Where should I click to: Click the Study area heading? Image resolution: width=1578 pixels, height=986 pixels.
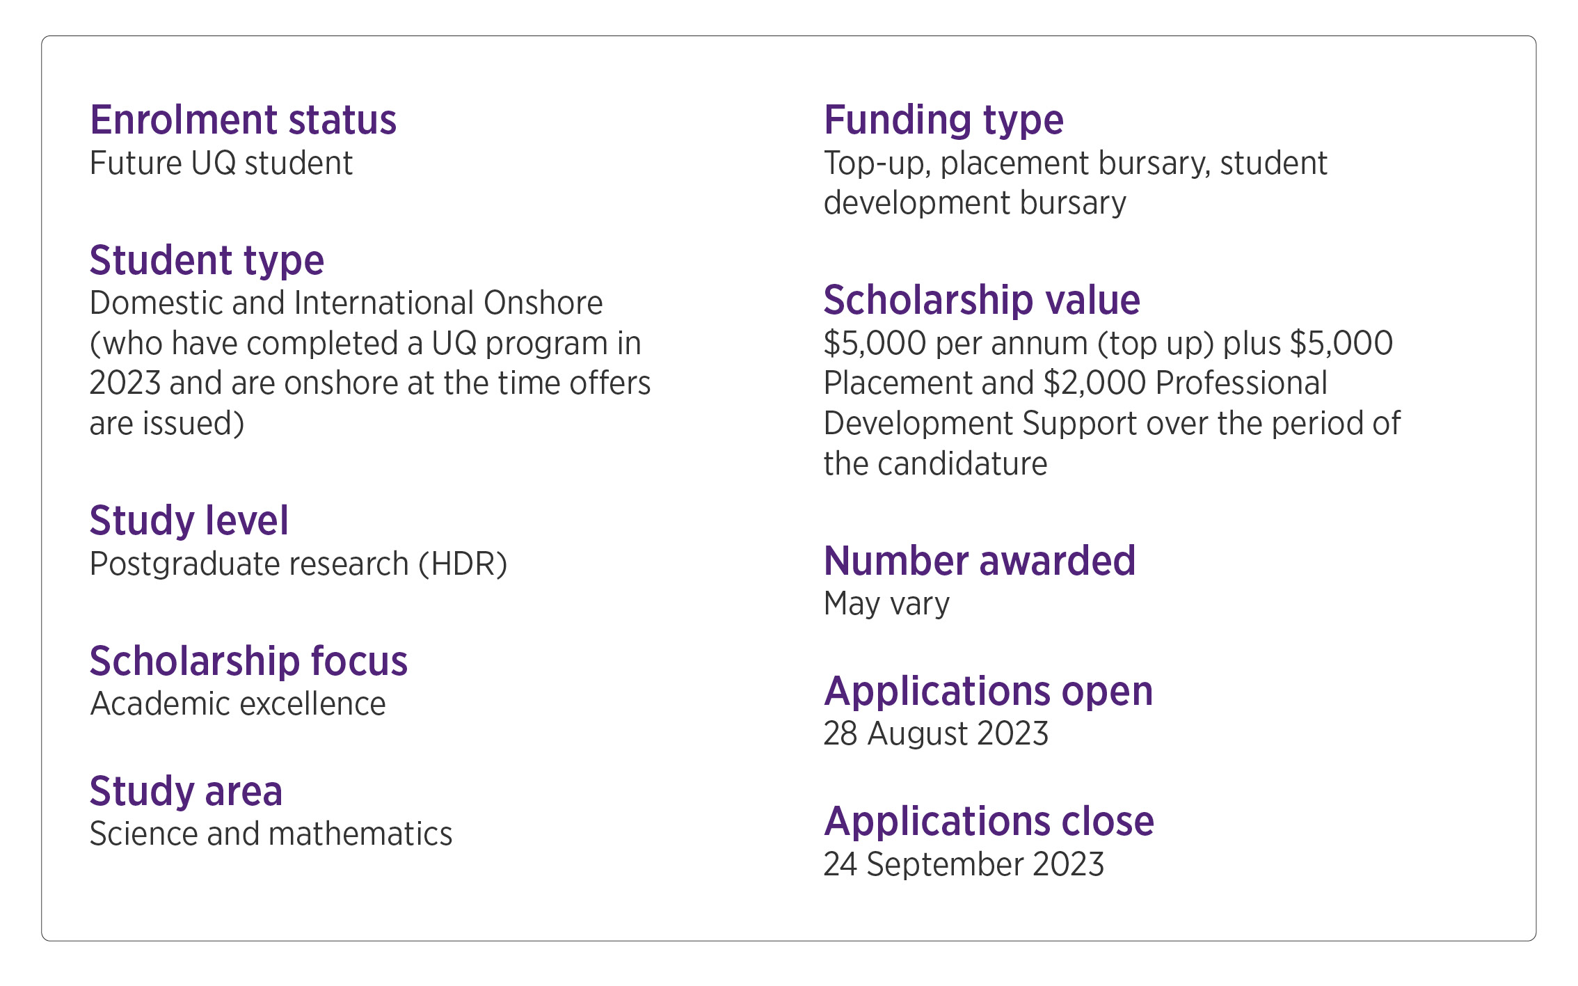186,792
